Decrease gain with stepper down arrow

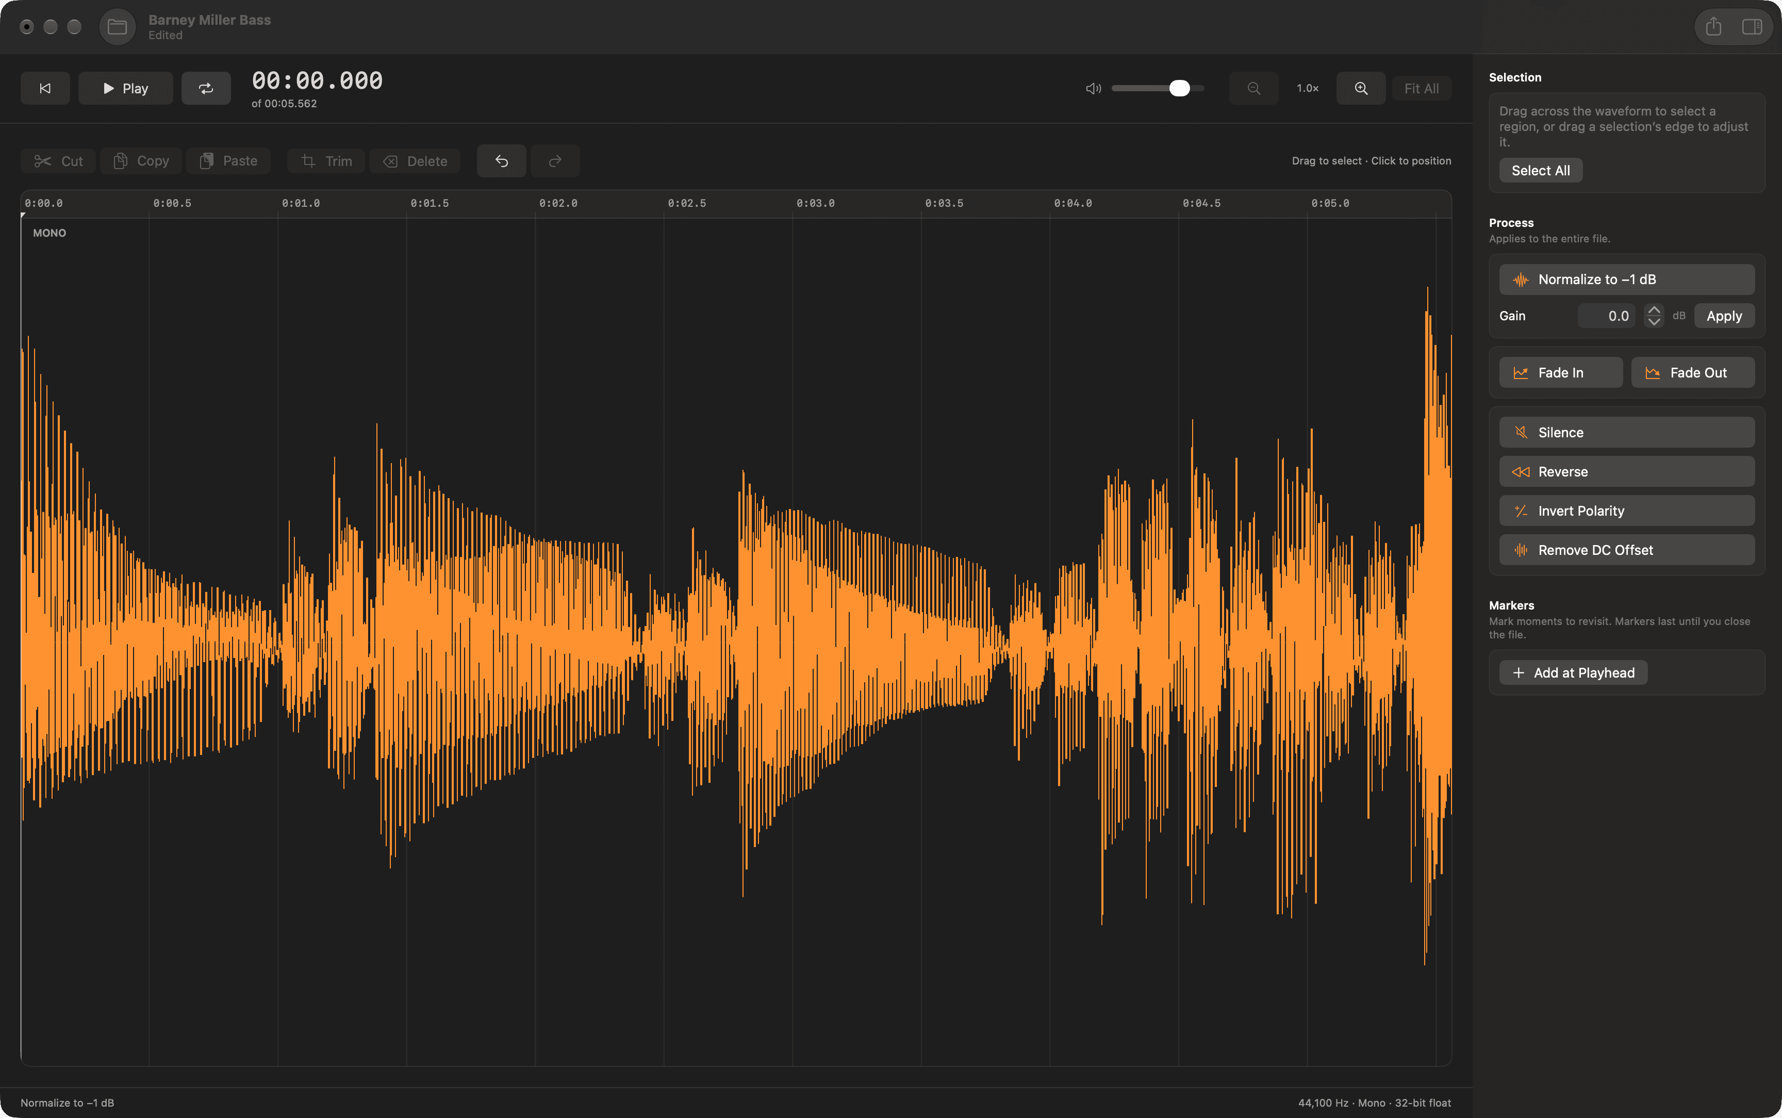(1654, 322)
